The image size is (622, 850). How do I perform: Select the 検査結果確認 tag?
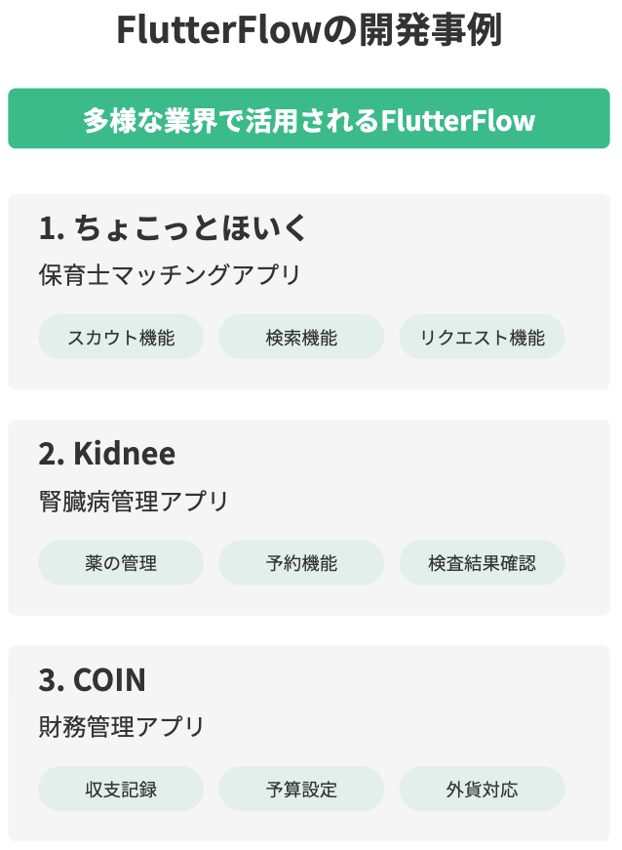pos(482,563)
